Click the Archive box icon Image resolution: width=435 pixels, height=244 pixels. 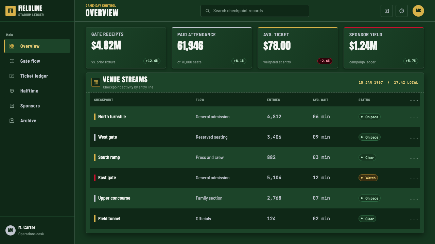coord(12,121)
